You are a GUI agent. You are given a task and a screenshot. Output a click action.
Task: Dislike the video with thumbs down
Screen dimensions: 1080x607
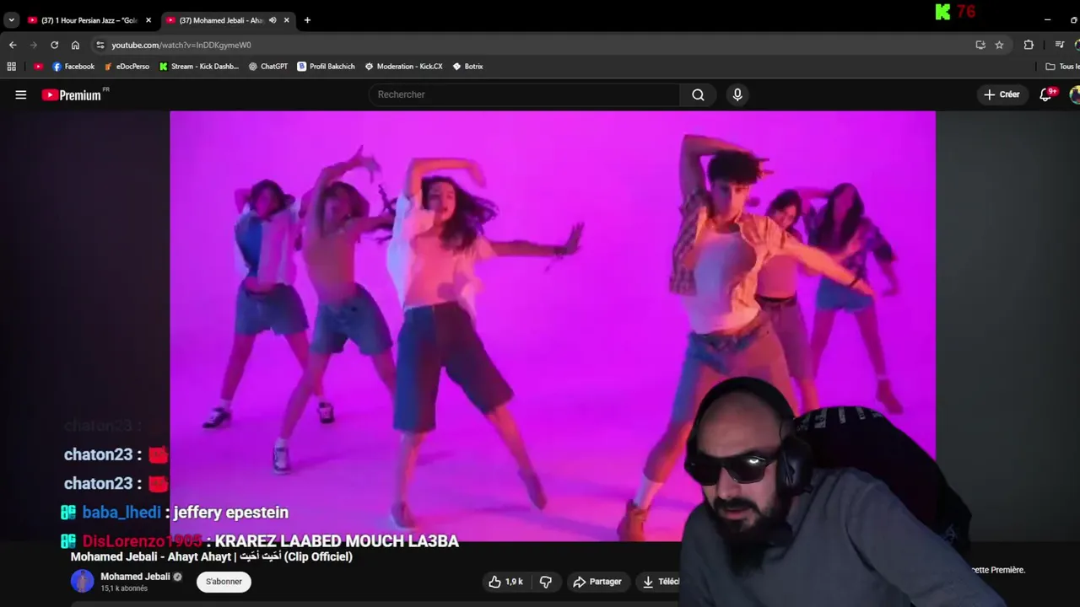(x=546, y=582)
